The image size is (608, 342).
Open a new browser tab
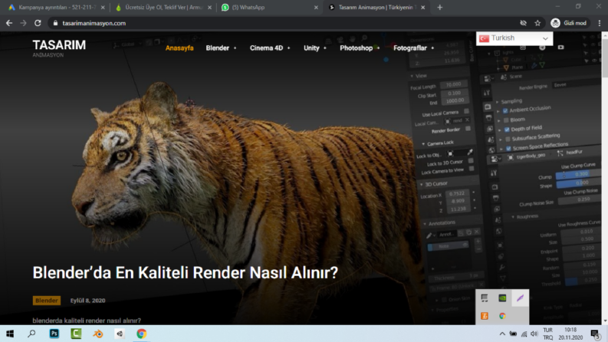coord(440,8)
